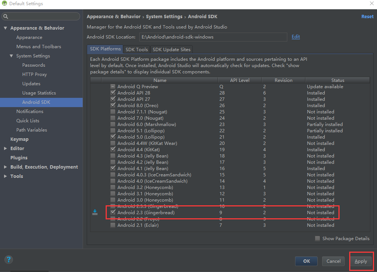
Task: Open help via the question mark icon
Action: point(8,259)
